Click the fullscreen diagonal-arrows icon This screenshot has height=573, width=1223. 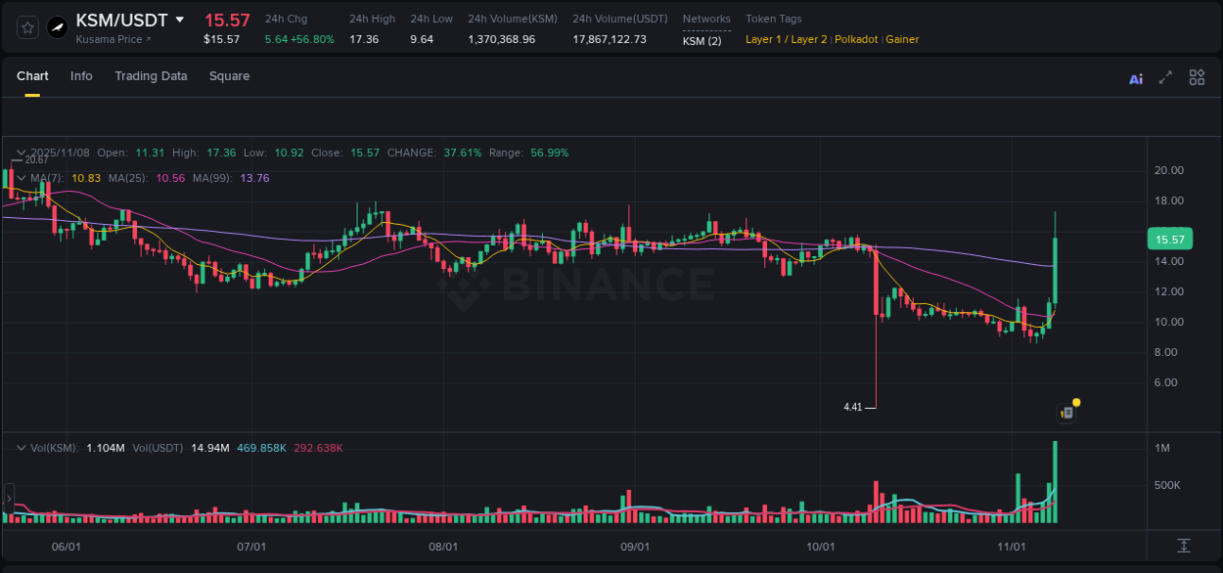pyautogui.click(x=1165, y=77)
